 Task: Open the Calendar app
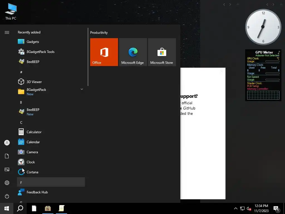coord(51,142)
